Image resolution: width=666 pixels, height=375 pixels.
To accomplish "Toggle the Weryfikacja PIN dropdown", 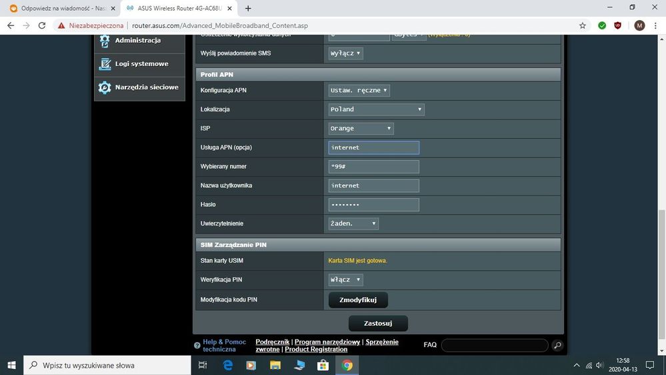I will 346,280.
